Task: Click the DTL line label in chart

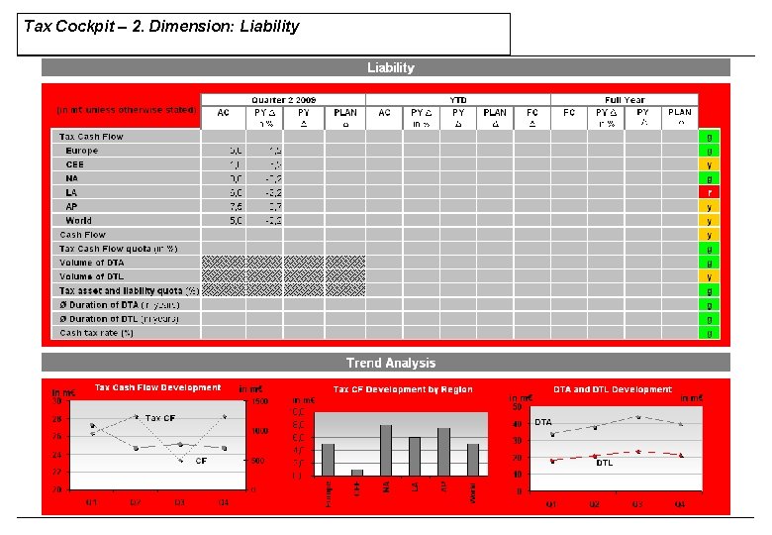Action: pos(604,463)
